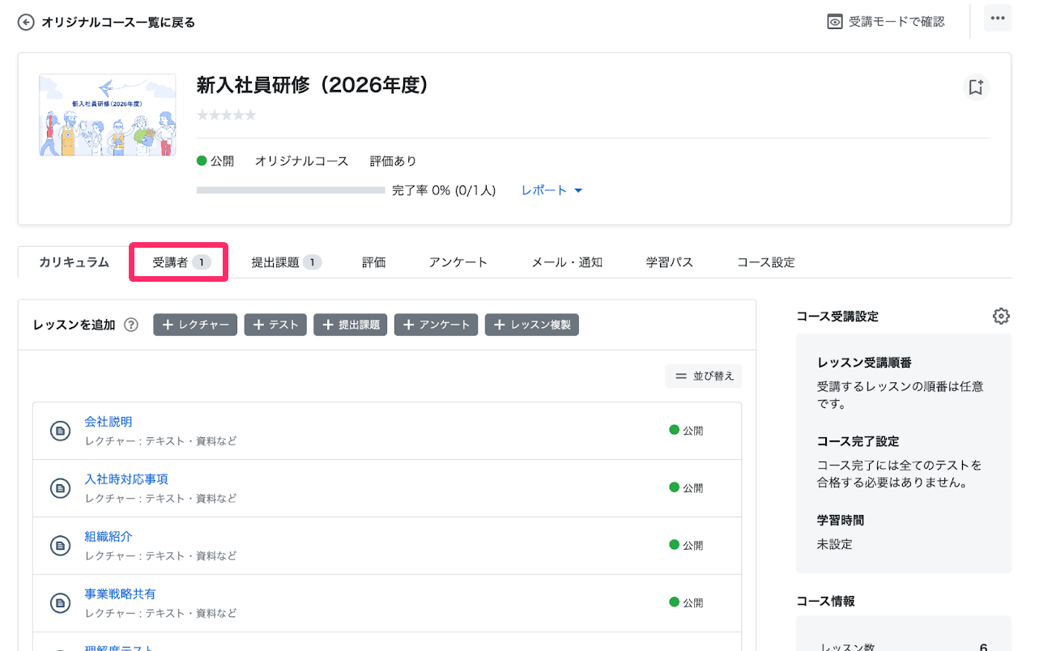Add a レクチャー lesson

(195, 325)
